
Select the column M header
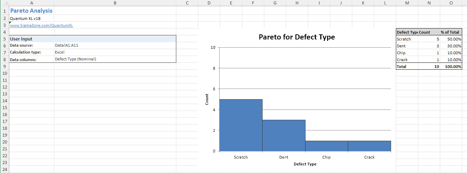click(407, 3)
